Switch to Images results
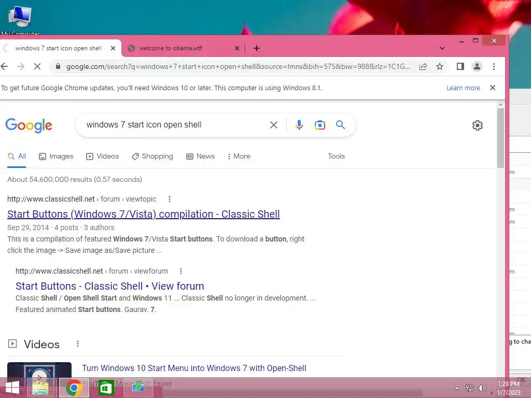 coord(56,157)
